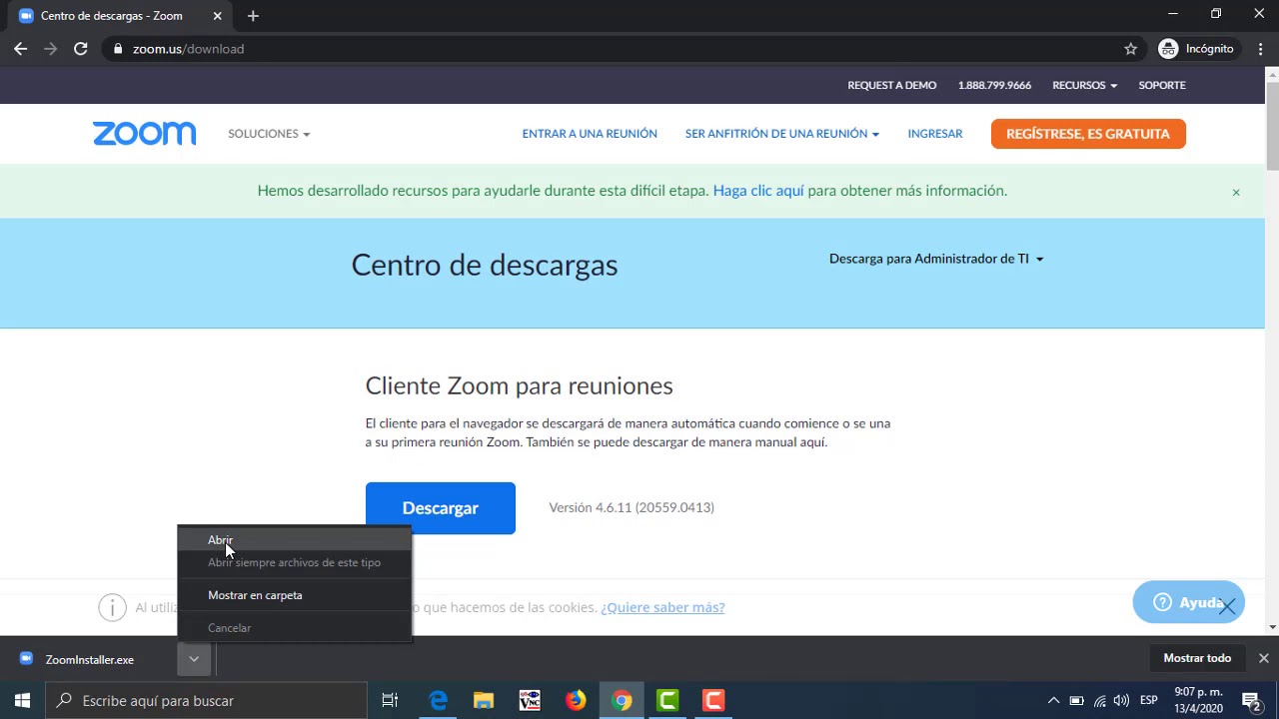Dismiss the green resources banner
This screenshot has width=1279, height=719.
coord(1236,192)
